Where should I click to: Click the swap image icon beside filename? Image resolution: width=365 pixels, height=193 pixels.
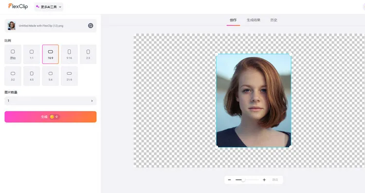pyautogui.click(x=91, y=26)
